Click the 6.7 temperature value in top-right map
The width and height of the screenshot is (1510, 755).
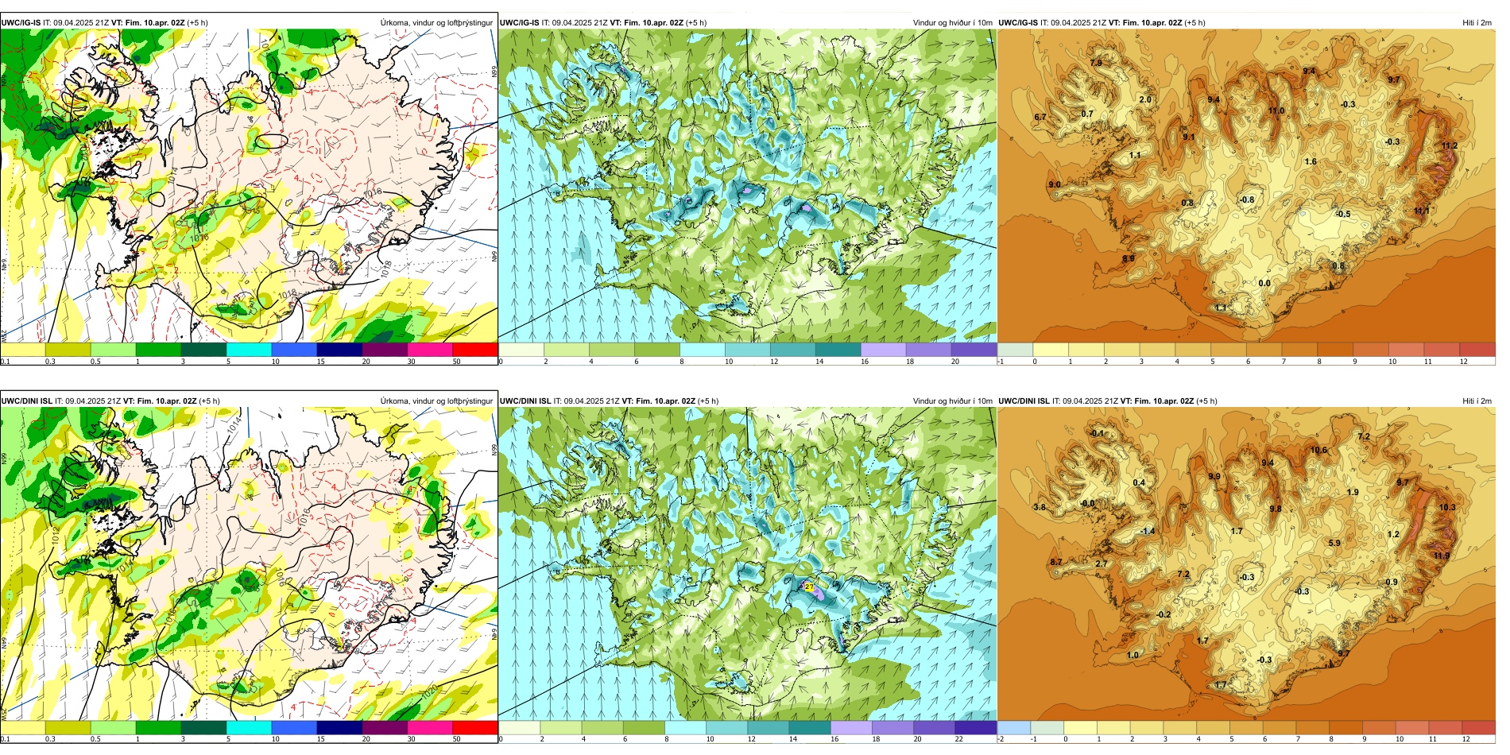[x=1040, y=118]
